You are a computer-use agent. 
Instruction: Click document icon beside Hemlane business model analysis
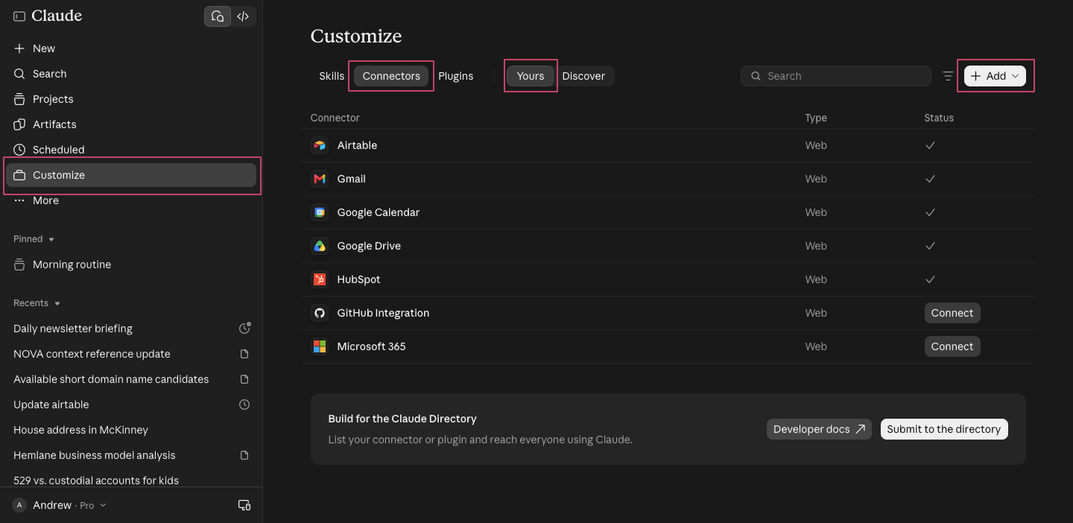pos(244,455)
